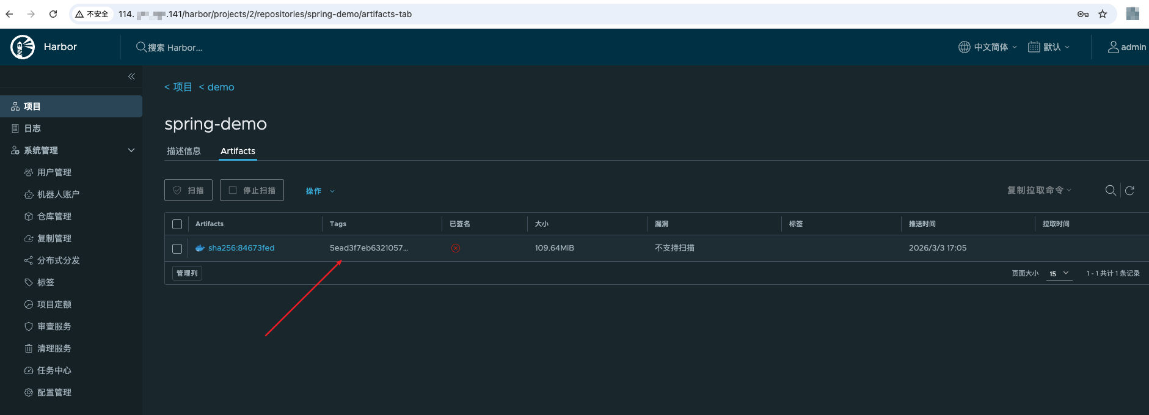Click the Tags column header
The height and width of the screenshot is (415, 1149).
[x=338, y=224]
